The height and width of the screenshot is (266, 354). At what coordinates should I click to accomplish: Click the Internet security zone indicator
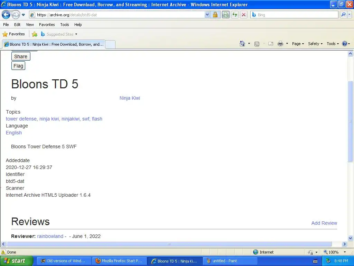click(x=263, y=252)
